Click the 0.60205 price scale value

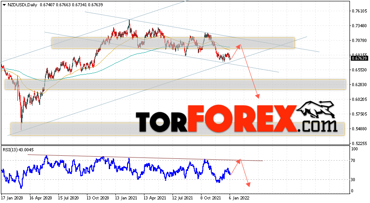point(359,99)
